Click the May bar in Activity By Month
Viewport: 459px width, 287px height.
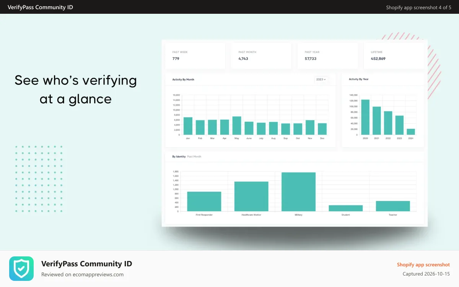click(237, 126)
